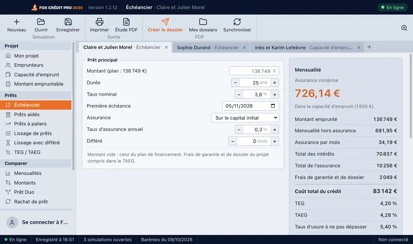Viewport: 413px width, 244px height.
Task: Open Prêts aidés section
Action: pos(36,115)
